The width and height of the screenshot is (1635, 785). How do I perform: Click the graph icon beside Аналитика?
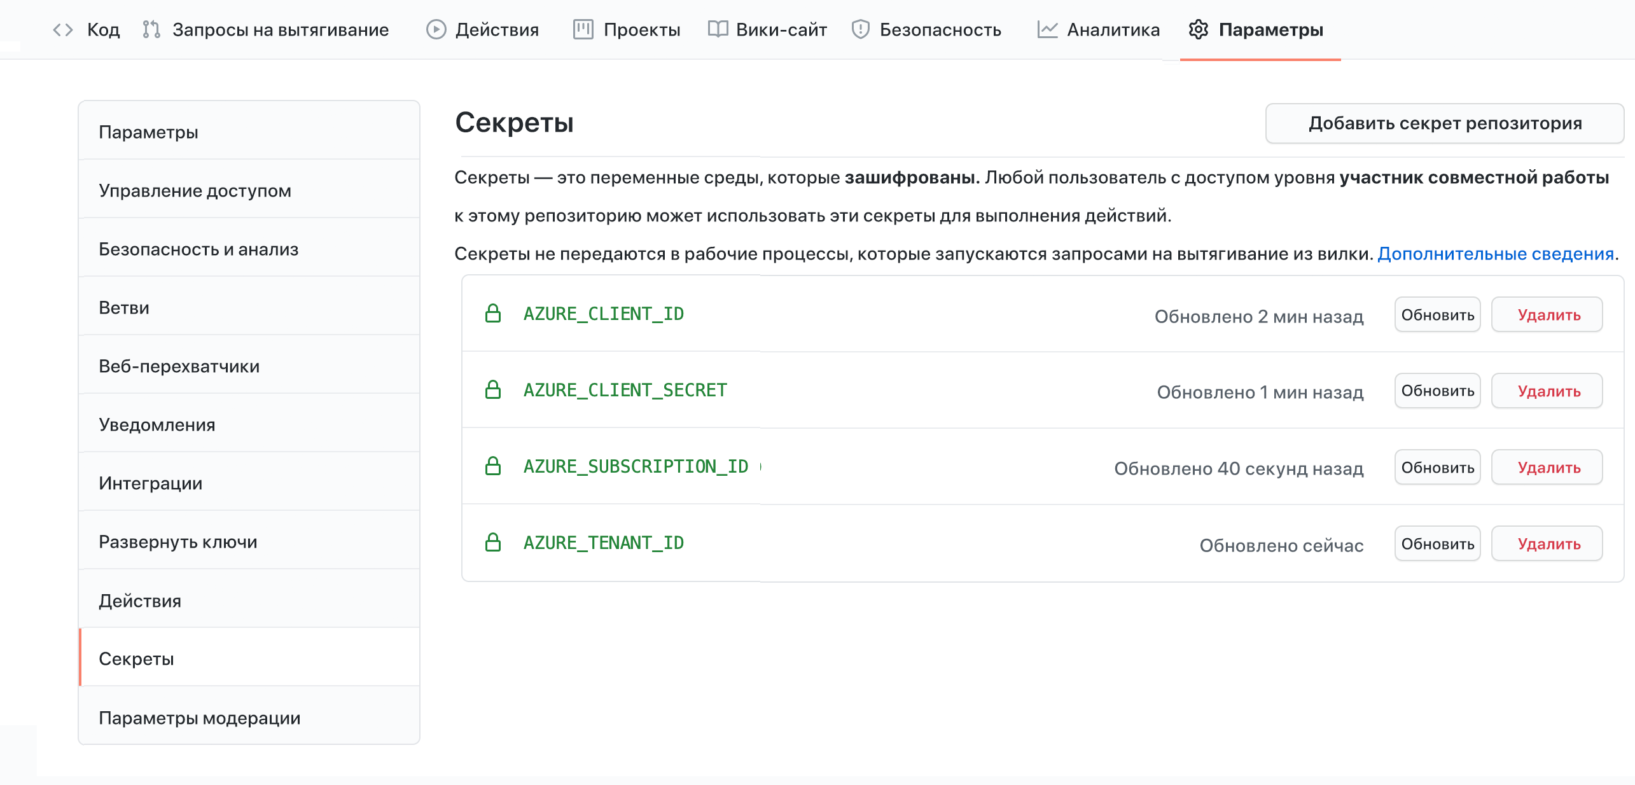tap(1047, 30)
